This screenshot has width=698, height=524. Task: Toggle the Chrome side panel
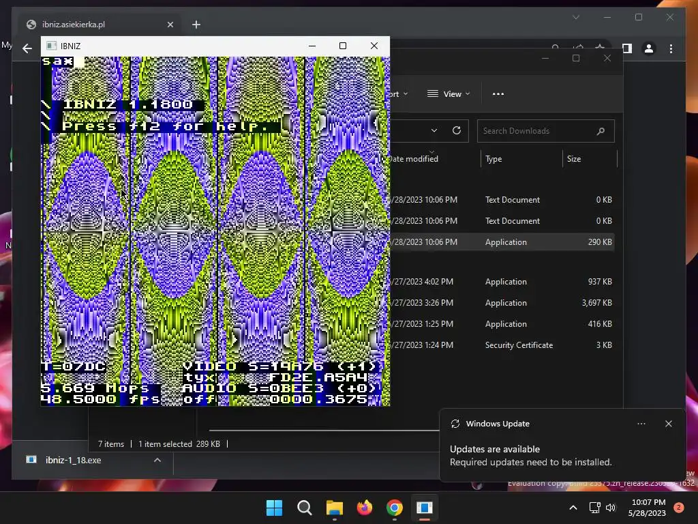(627, 48)
